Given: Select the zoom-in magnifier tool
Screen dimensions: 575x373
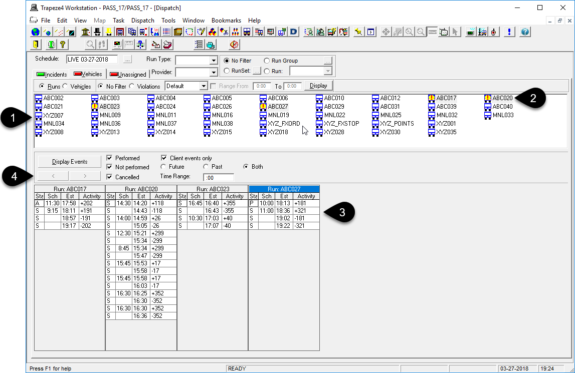Looking at the screenshot, I should pyautogui.click(x=409, y=32).
